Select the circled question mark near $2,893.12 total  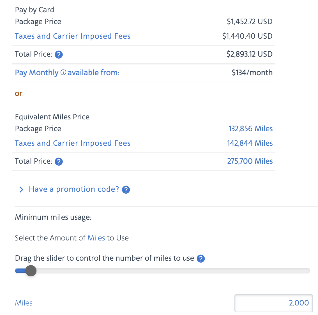59,55
